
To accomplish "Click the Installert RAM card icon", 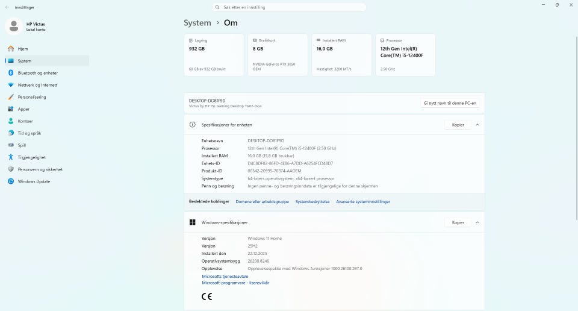I will pyautogui.click(x=319, y=40).
